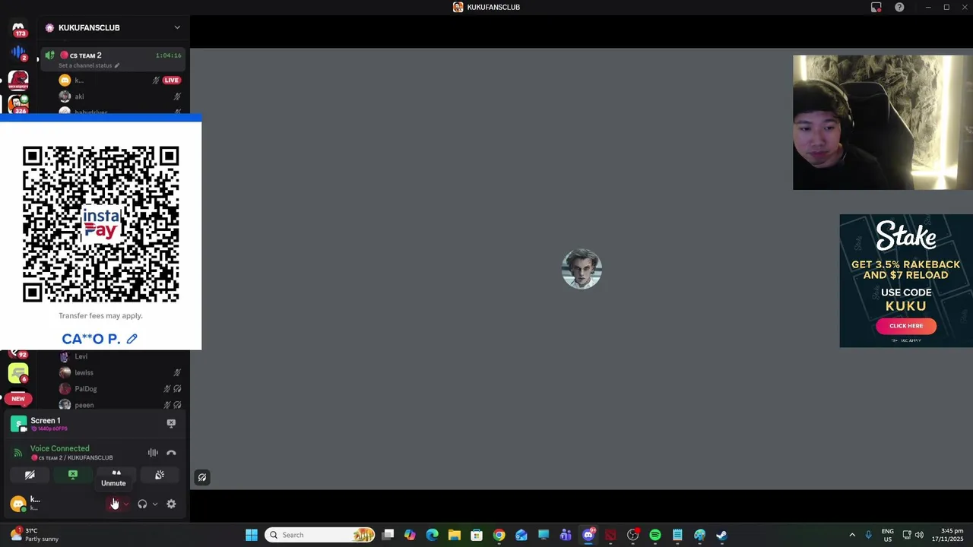The height and width of the screenshot is (547, 973).
Task: Open Windows Start menu
Action: coord(252,535)
